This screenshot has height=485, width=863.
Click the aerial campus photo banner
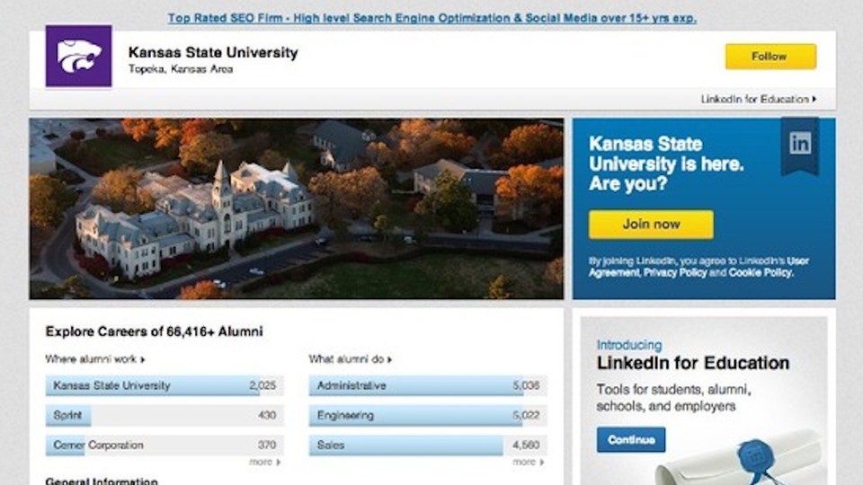(x=297, y=208)
